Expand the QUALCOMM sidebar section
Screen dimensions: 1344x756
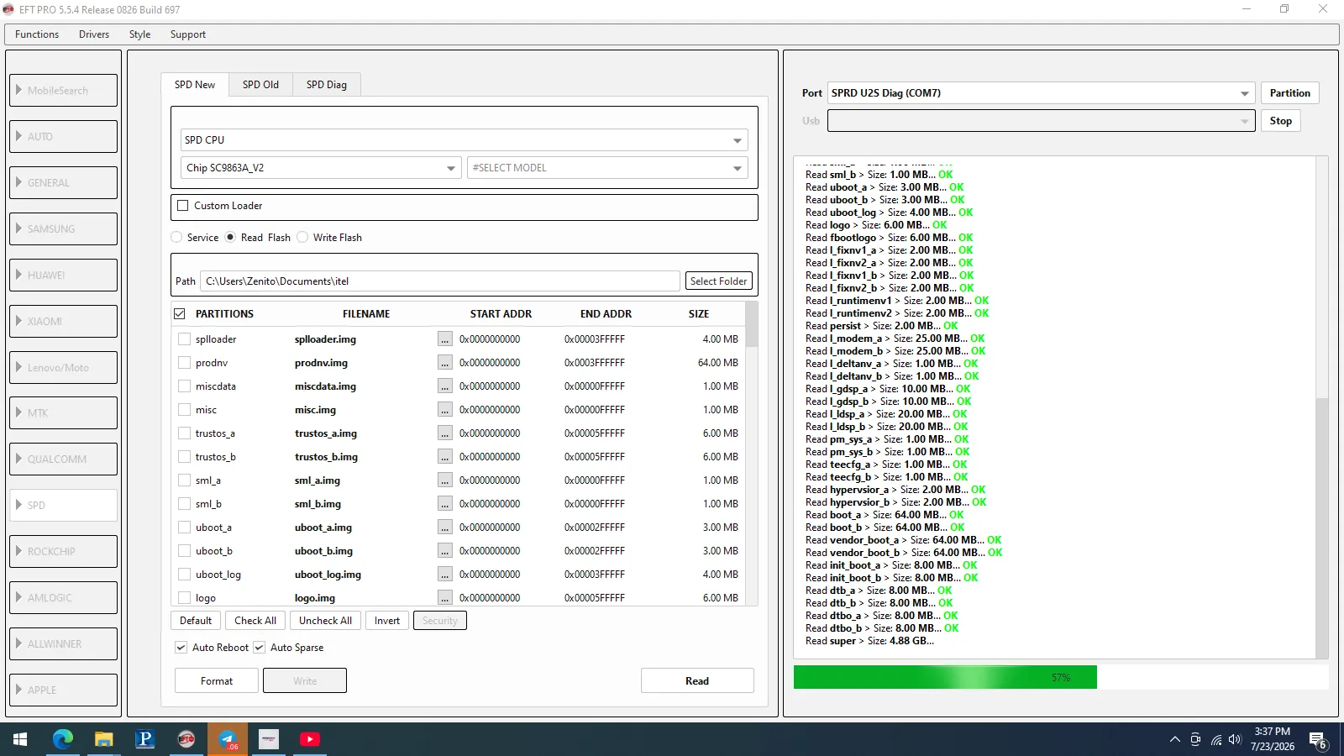click(64, 459)
